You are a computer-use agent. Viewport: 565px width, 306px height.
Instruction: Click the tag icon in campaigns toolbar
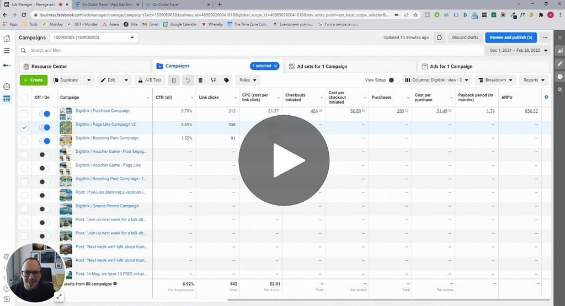coord(226,80)
